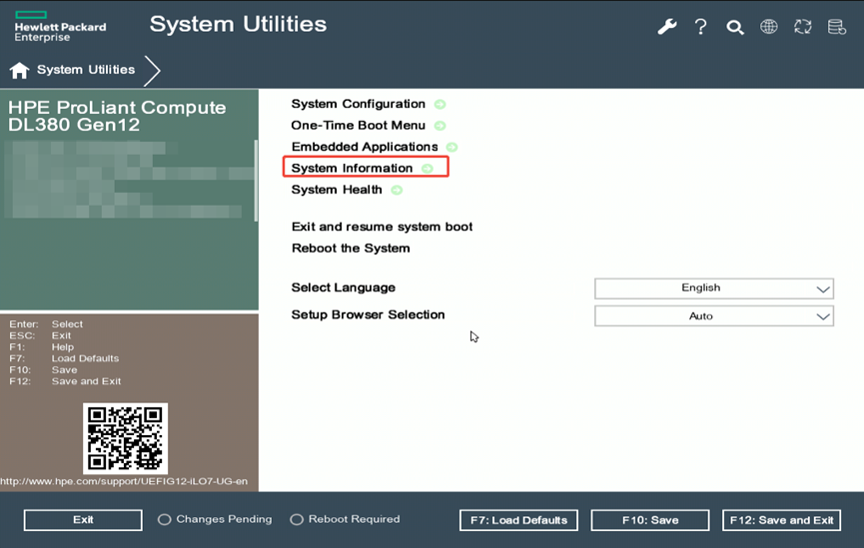Image resolution: width=864 pixels, height=548 pixels.
Task: Open the Setup Browser Selection dropdown
Action: point(714,315)
